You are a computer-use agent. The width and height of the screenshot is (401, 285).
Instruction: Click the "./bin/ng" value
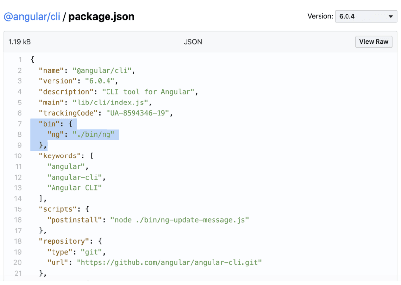click(x=93, y=135)
